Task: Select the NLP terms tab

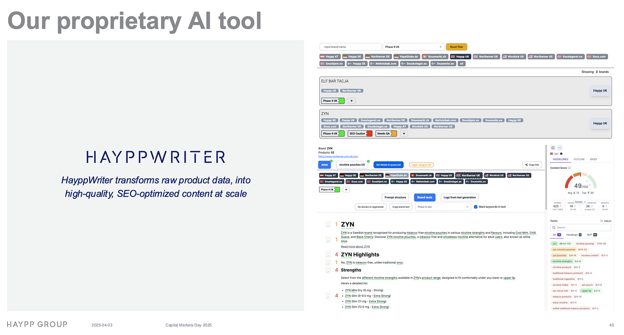Action: [592, 235]
